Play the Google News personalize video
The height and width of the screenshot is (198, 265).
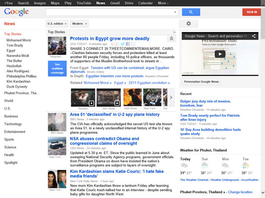tap(220, 54)
